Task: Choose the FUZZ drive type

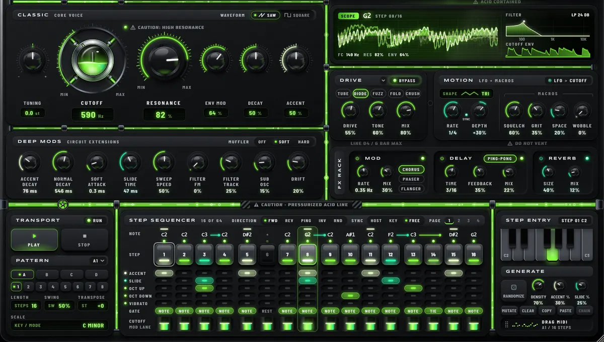Action: click(378, 94)
